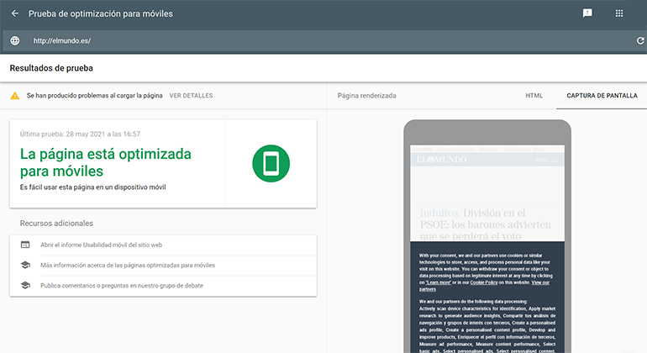Open 'Publica comentarios o preguntas' link
This screenshot has width=647, height=353.
[x=121, y=286]
